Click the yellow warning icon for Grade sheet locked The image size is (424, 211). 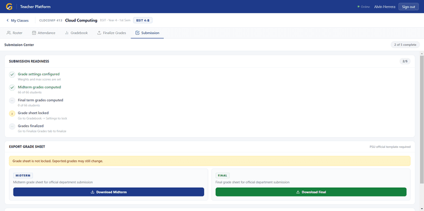(12, 113)
